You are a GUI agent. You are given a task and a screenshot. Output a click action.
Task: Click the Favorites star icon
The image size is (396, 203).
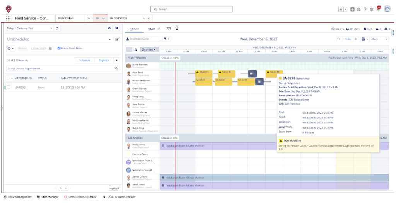341,9
